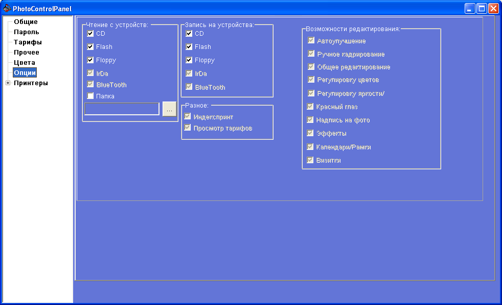Toggle Календари/Рамки checkbox
The height and width of the screenshot is (305, 502).
point(310,146)
